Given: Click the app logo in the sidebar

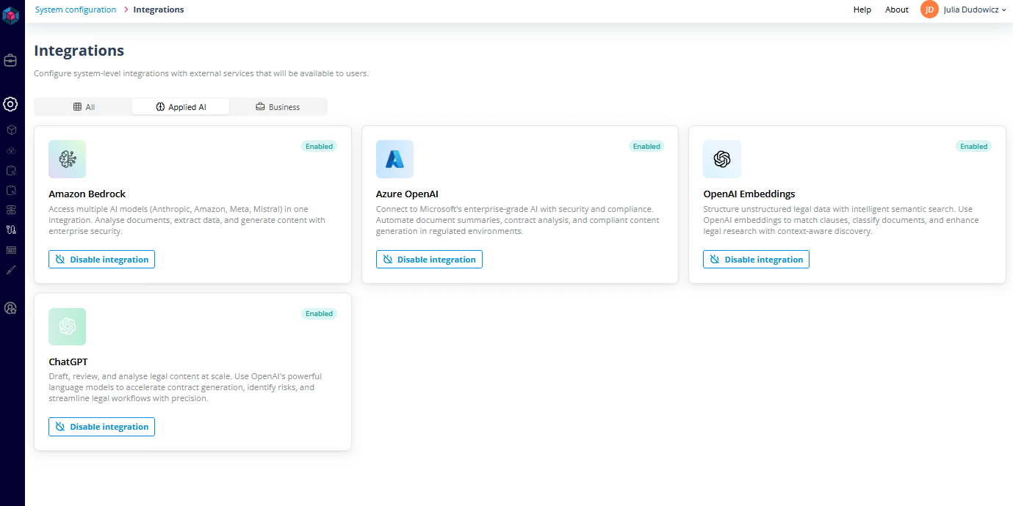Looking at the screenshot, I should 10,14.
